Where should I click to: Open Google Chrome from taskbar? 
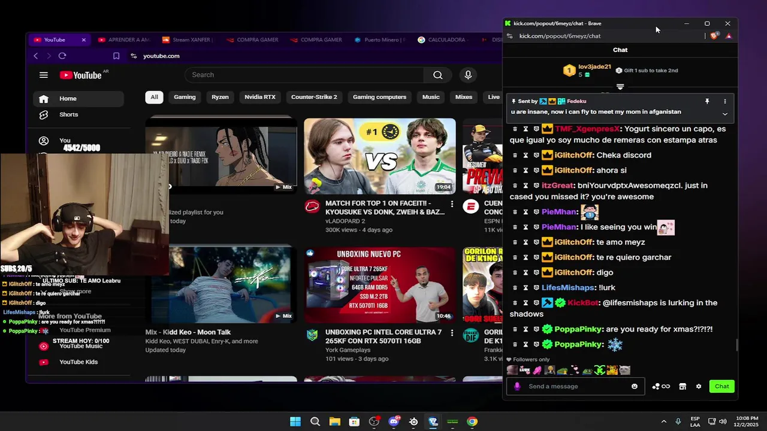472,421
